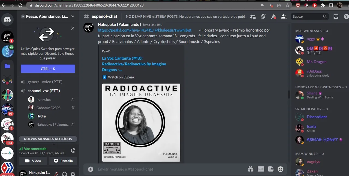
Task: Open the folder icon in server list
Action: click(7, 66)
